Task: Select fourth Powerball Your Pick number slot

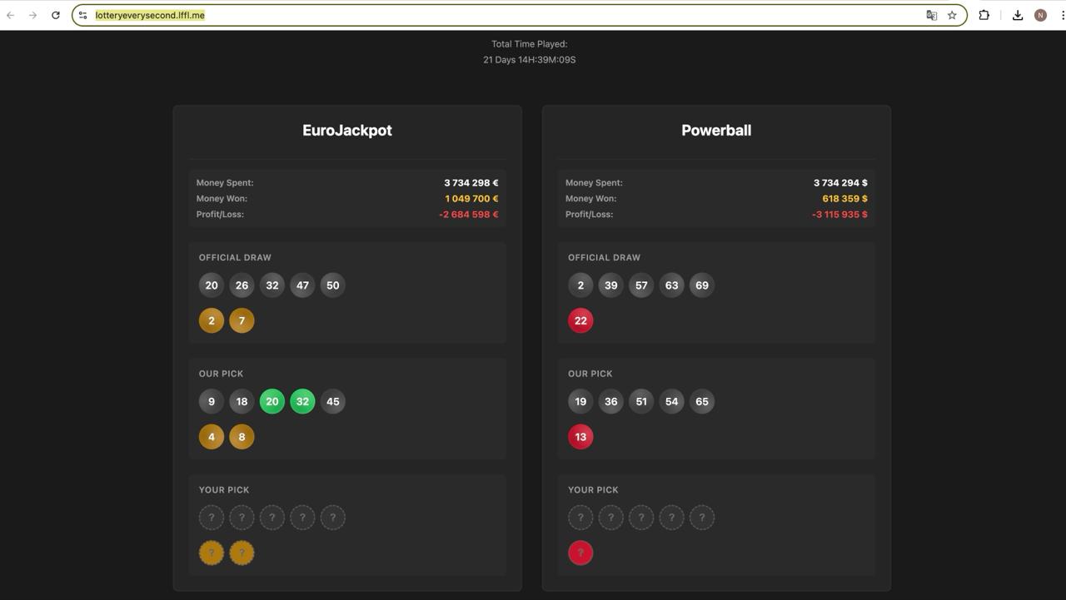Action: point(671,518)
